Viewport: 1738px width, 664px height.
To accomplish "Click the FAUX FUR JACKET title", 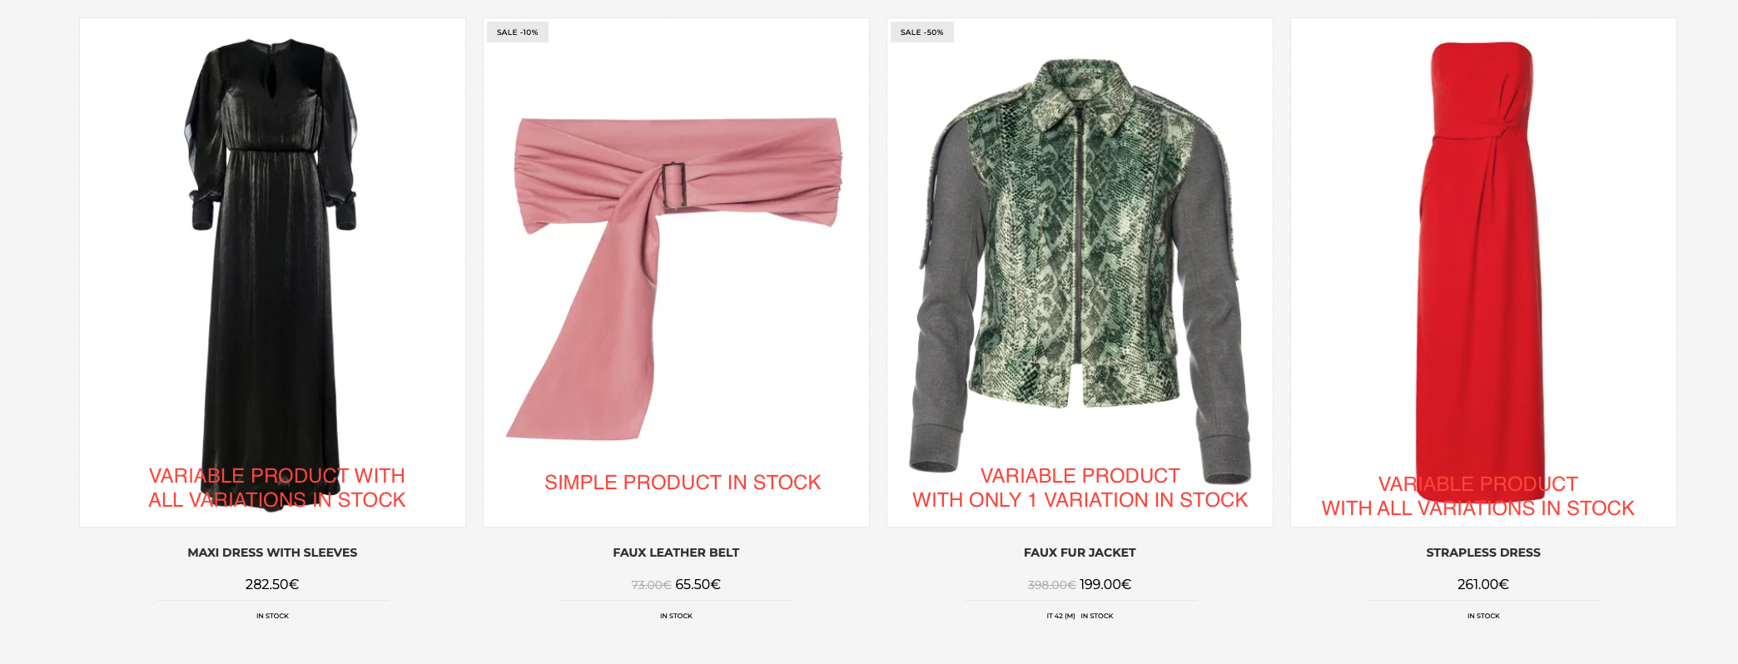I will (x=1080, y=553).
